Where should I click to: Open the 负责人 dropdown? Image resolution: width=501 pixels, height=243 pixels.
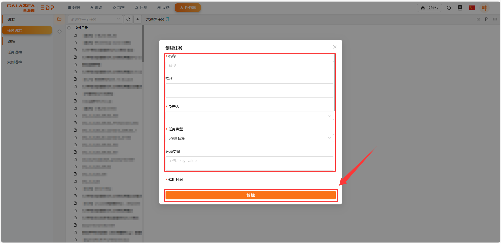[249, 116]
